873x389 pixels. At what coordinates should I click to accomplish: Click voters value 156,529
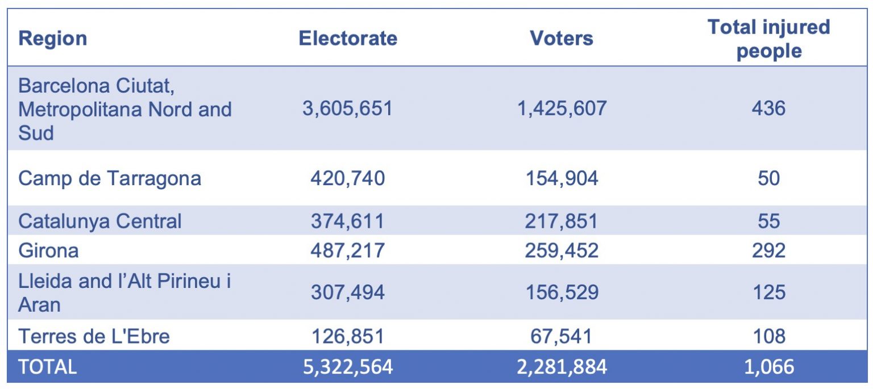point(562,292)
